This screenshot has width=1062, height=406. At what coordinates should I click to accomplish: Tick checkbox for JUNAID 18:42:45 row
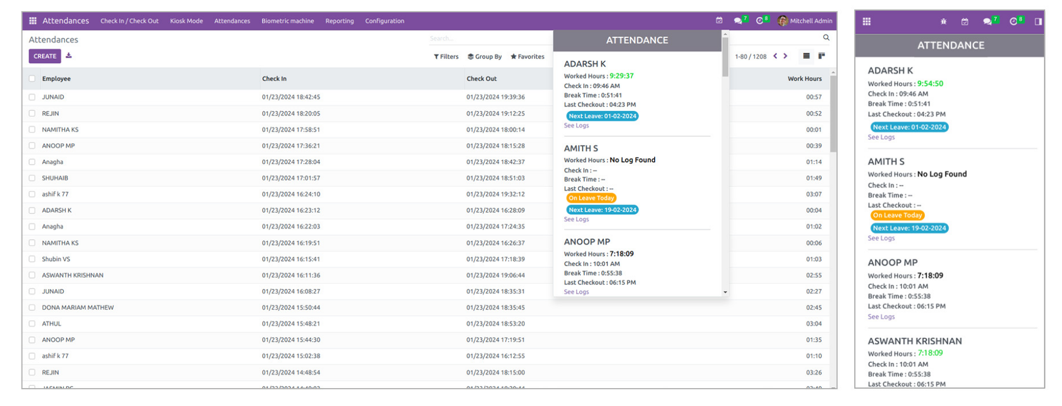click(x=32, y=97)
